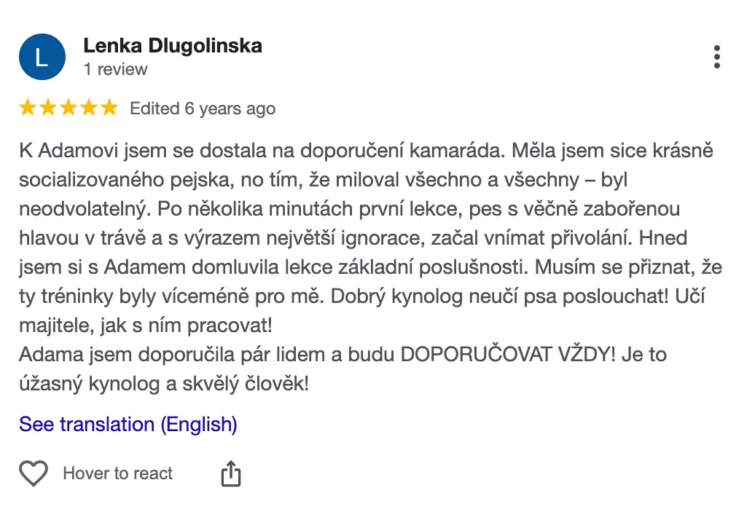Click the second rating star

click(48, 109)
